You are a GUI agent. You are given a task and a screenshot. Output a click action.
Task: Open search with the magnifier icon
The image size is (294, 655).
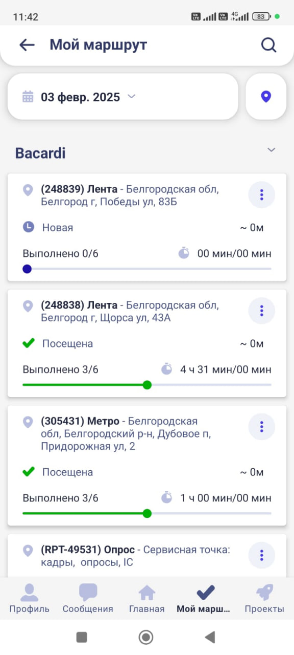(x=268, y=45)
